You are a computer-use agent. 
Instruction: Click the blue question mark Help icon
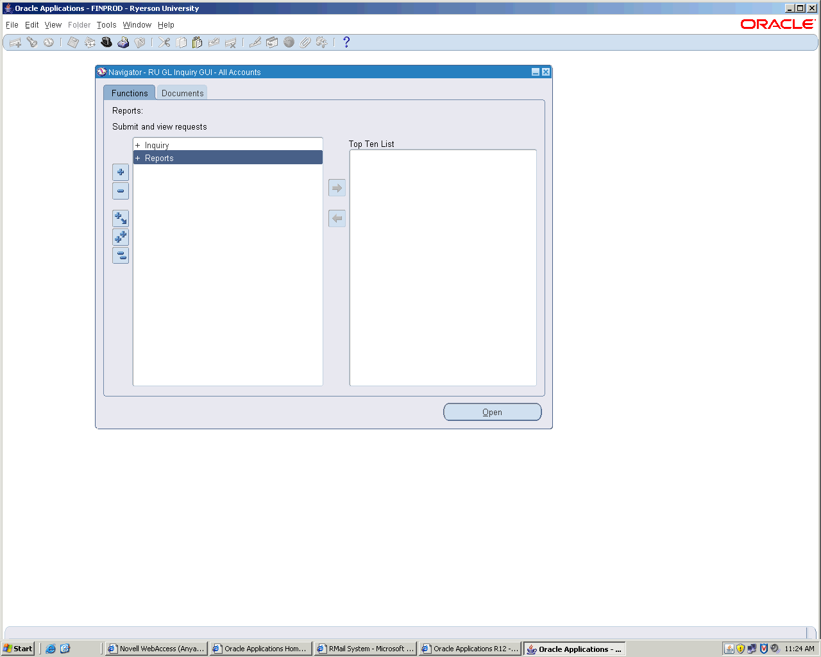(x=346, y=42)
